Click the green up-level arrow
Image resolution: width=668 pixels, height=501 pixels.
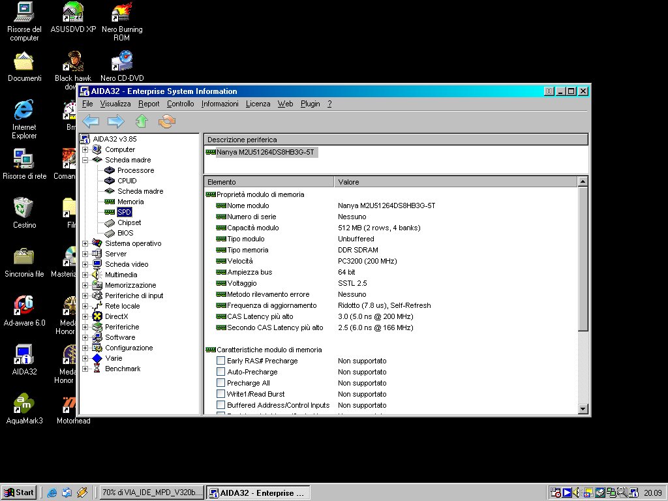[x=142, y=121]
